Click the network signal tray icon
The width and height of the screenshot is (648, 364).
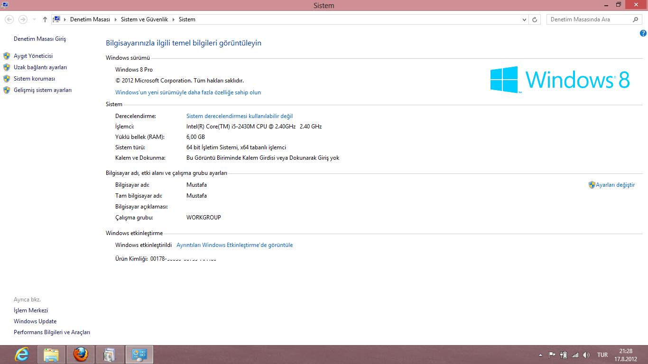tap(575, 355)
